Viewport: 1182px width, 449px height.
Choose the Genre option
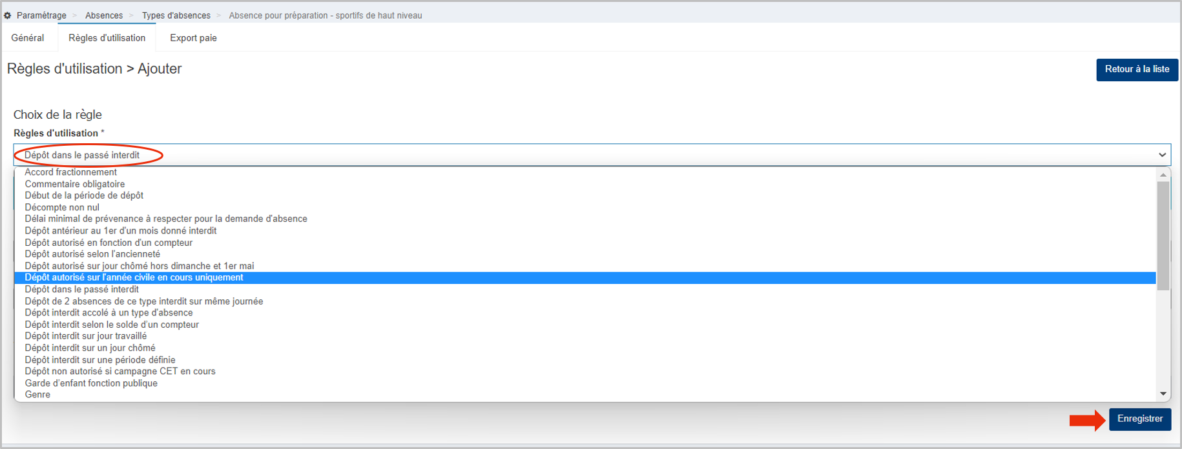[585, 395]
